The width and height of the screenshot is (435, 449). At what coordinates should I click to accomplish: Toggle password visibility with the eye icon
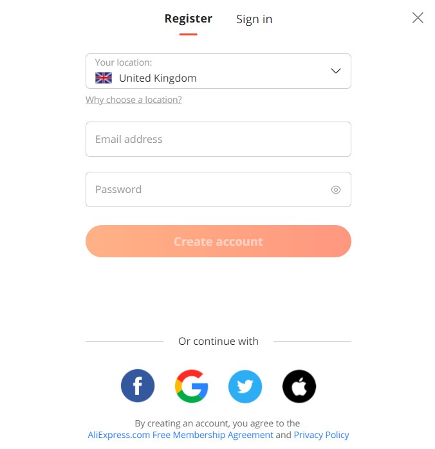336,190
